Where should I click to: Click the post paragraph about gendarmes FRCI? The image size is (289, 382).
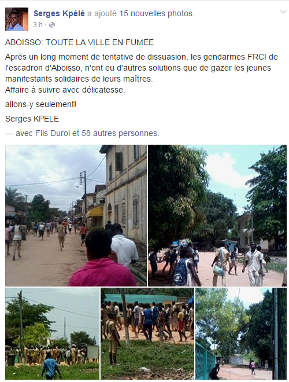(x=142, y=68)
